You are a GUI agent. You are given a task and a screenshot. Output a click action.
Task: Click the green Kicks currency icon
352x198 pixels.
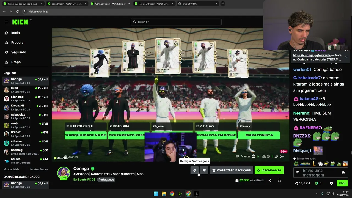316,183
